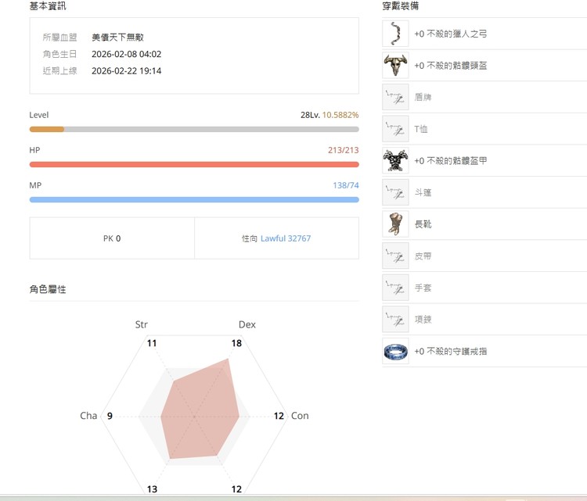Click the Lawful 32767 alignment link
This screenshot has height=501, width=587.
[285, 238]
